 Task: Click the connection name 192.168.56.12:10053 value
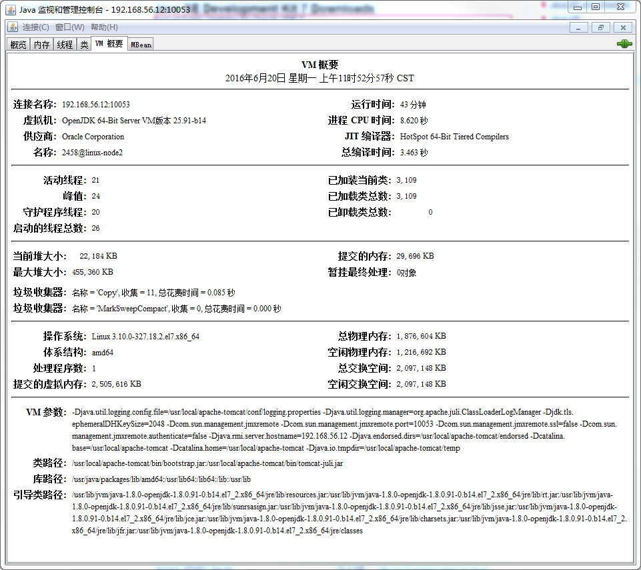(x=95, y=105)
